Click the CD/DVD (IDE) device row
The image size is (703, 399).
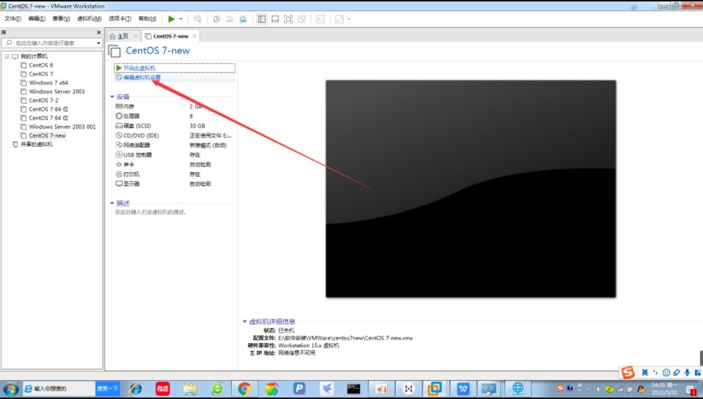tap(174, 135)
